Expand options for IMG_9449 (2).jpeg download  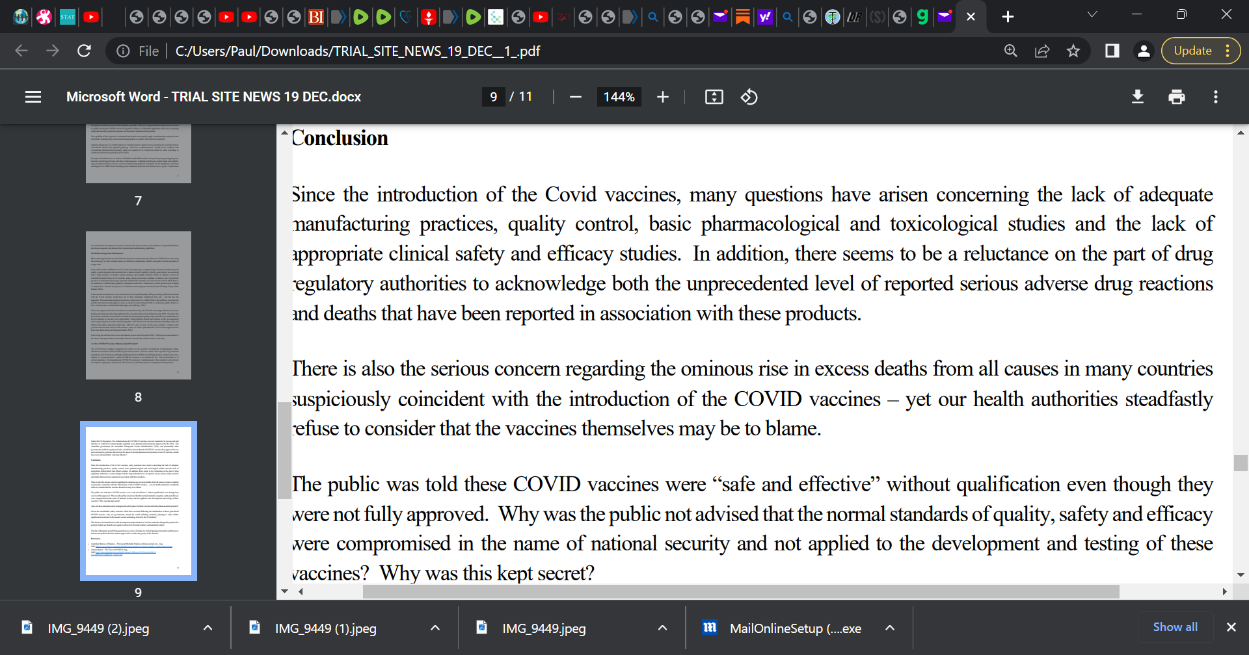[x=208, y=628]
